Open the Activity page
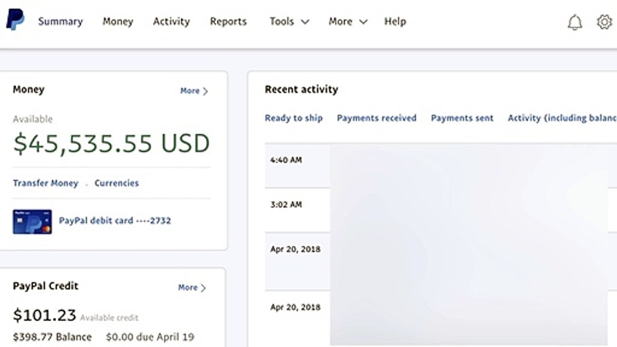Screen dimensions: 617x347 point(172,22)
